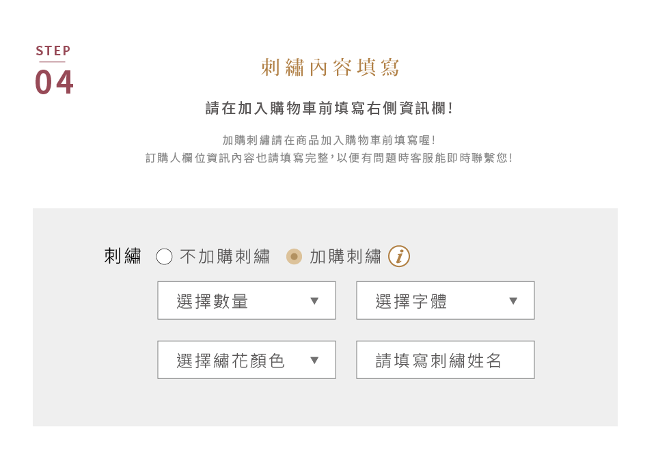The width and height of the screenshot is (656, 461).
Task: Click the 不加購刺繡 label text
Action: [x=225, y=256]
